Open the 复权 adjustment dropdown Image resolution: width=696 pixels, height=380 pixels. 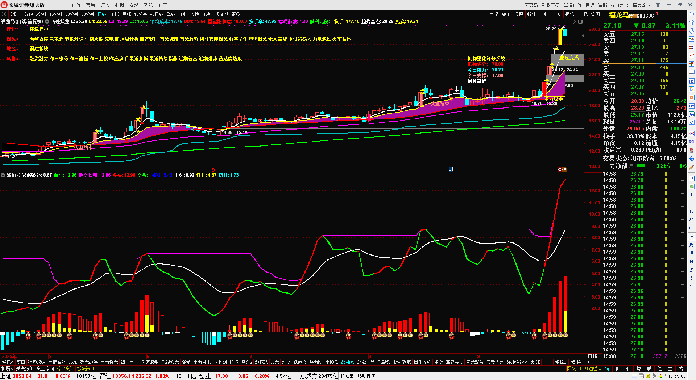pos(494,14)
